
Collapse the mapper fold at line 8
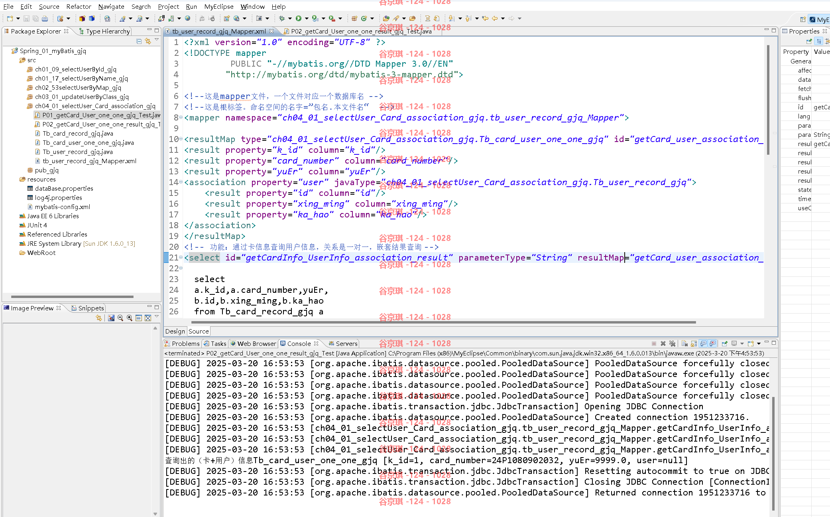(x=181, y=117)
